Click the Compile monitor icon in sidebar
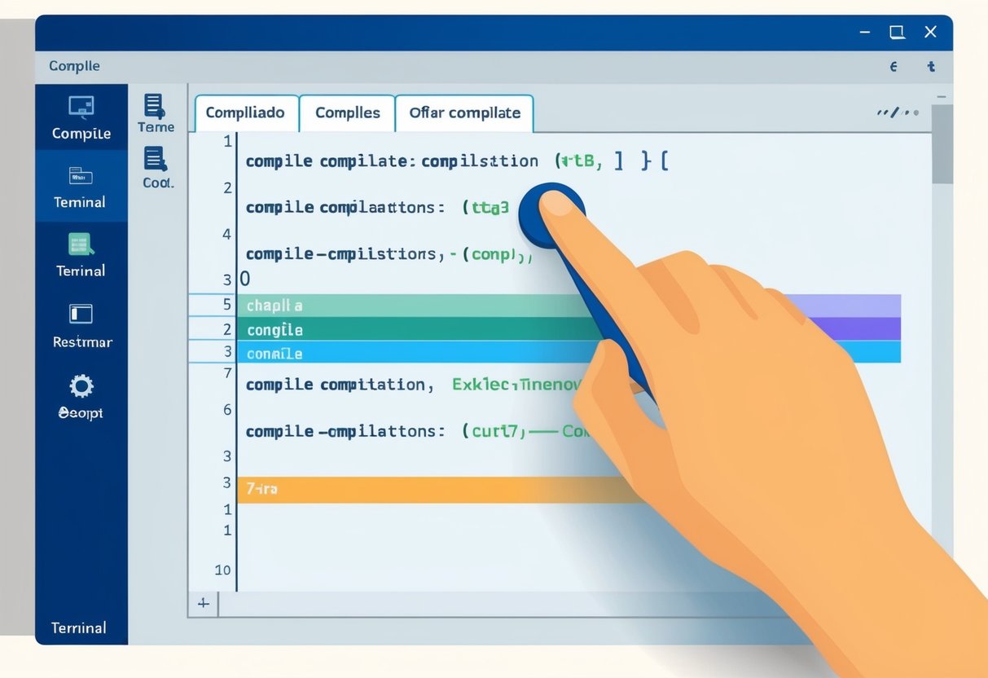The image size is (988, 678). pyautogui.click(x=81, y=107)
